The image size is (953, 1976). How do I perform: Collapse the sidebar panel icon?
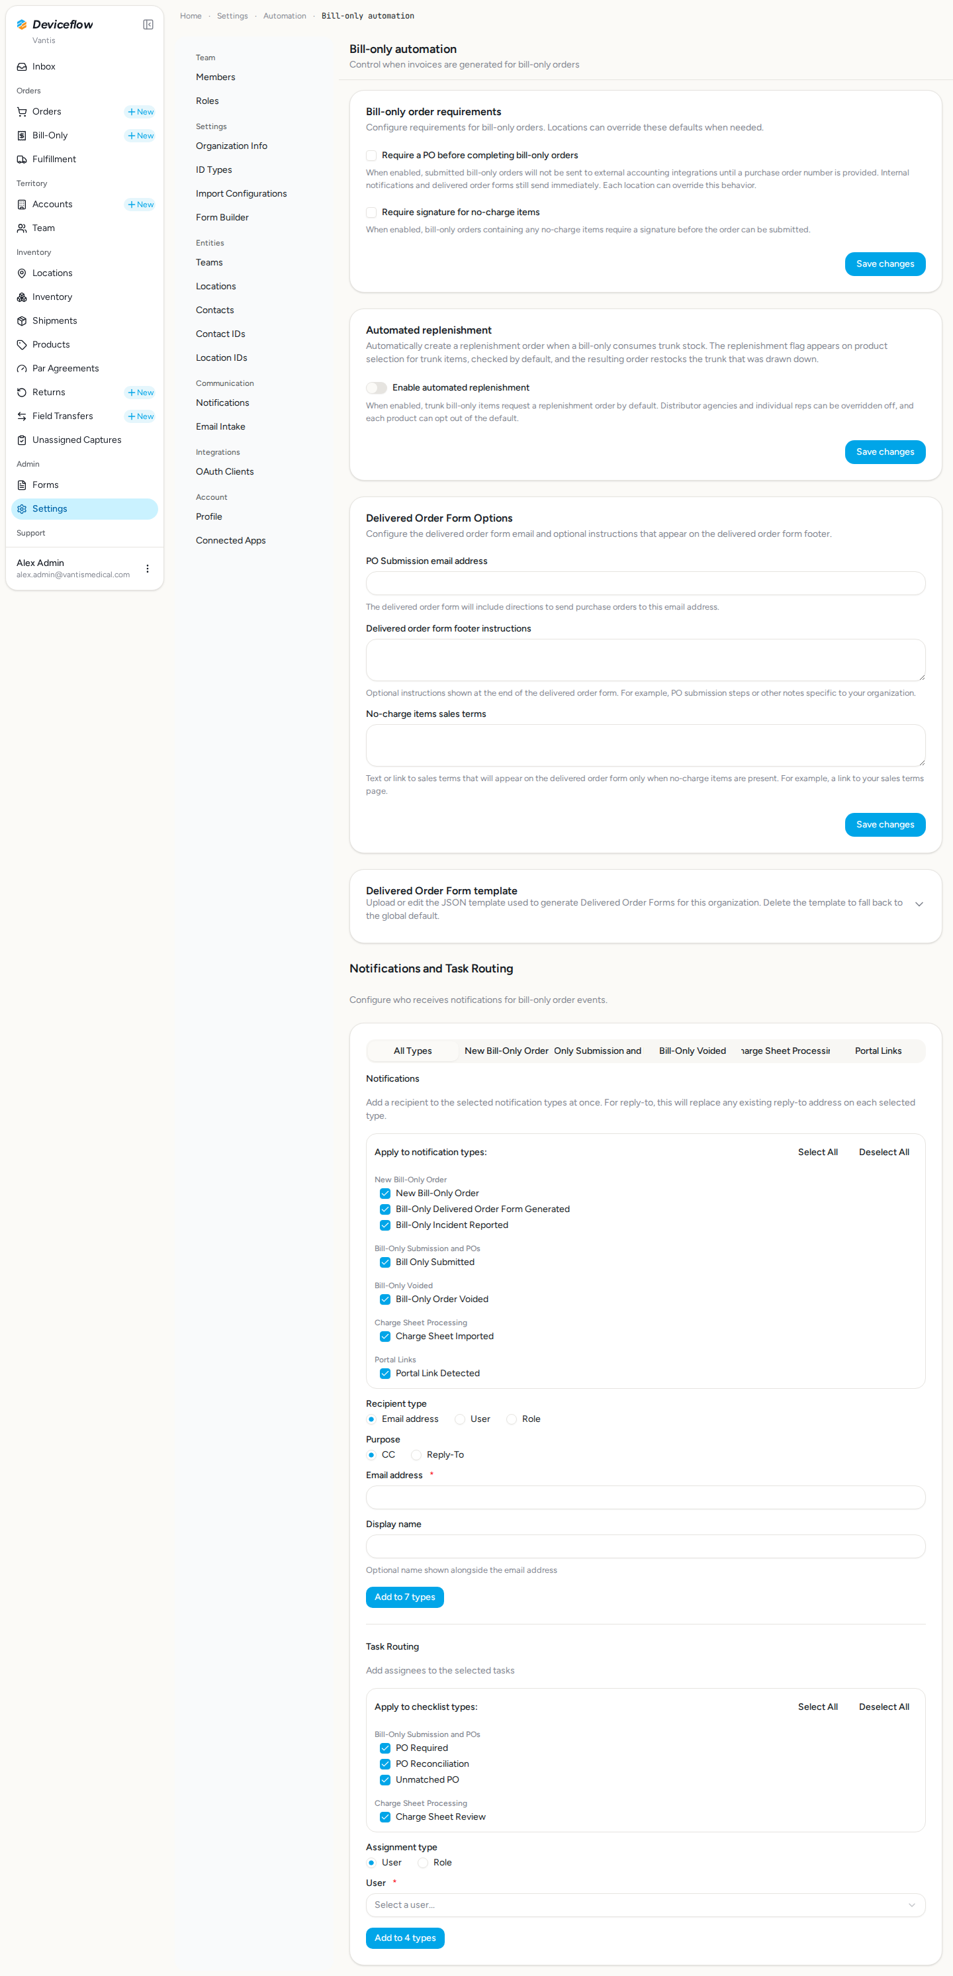148,24
